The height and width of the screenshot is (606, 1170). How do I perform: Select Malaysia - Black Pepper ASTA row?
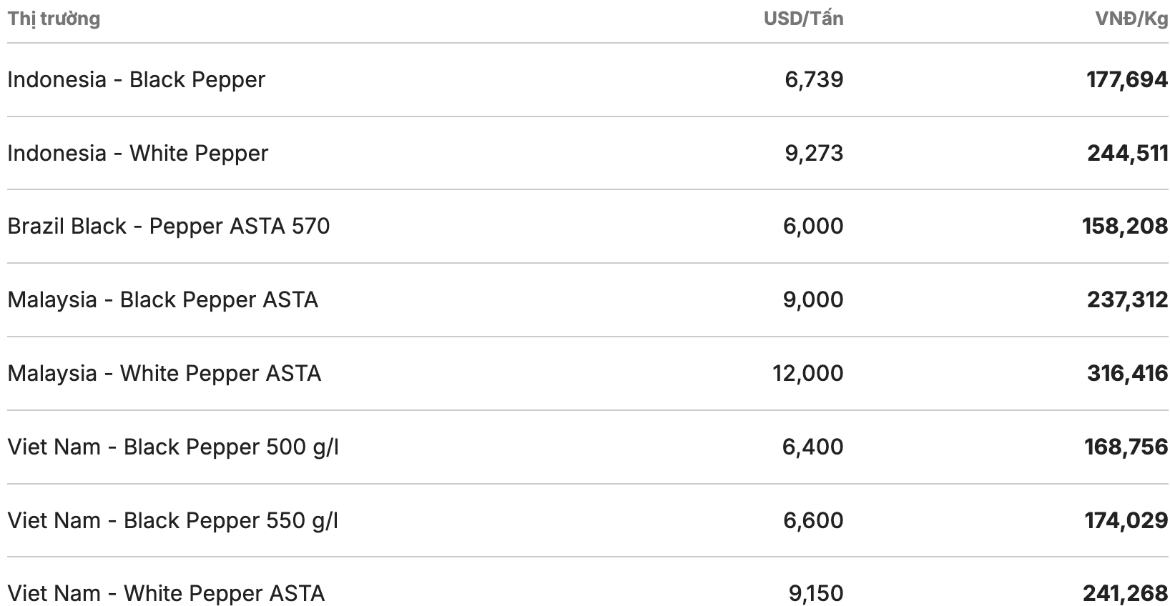tap(162, 299)
